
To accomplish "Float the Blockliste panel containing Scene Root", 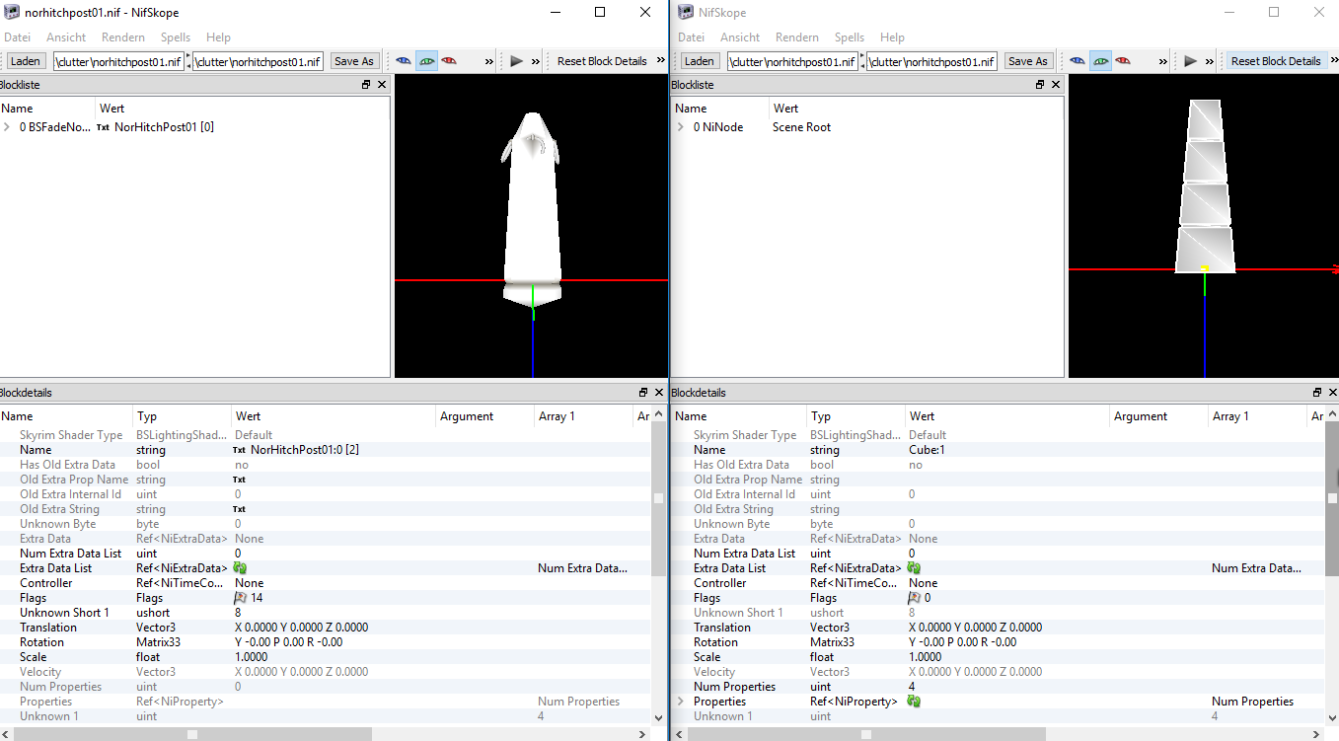I will point(1039,85).
